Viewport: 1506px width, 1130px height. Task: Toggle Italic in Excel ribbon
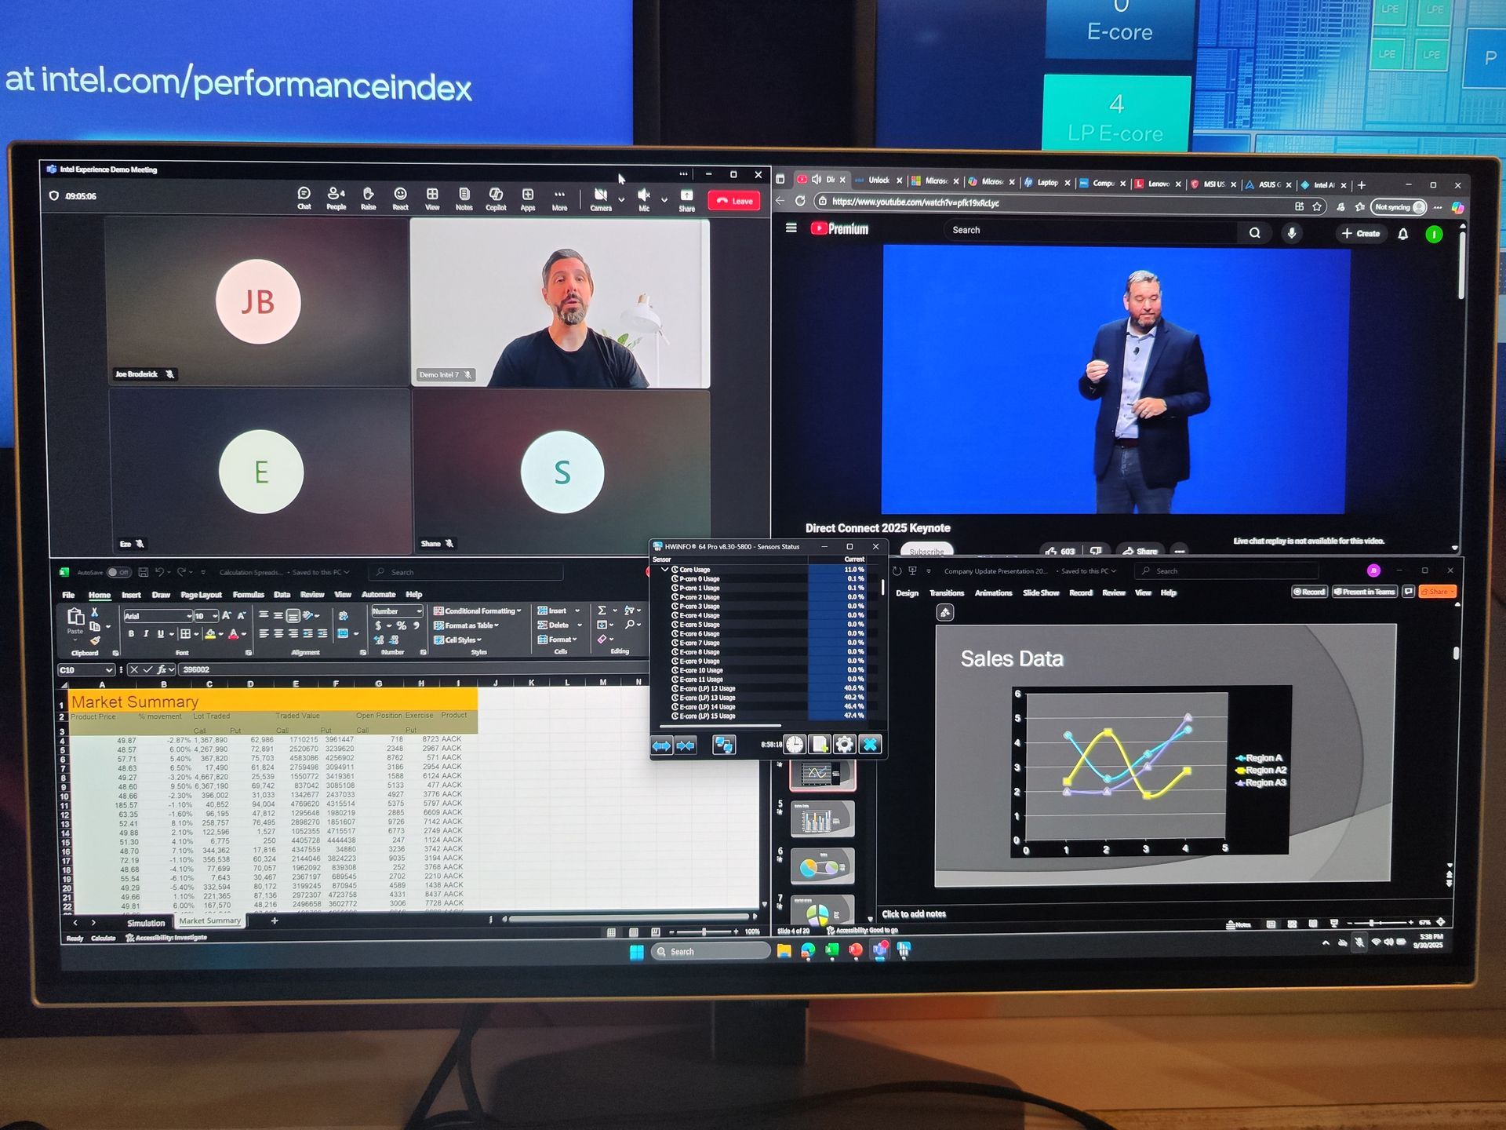click(146, 634)
